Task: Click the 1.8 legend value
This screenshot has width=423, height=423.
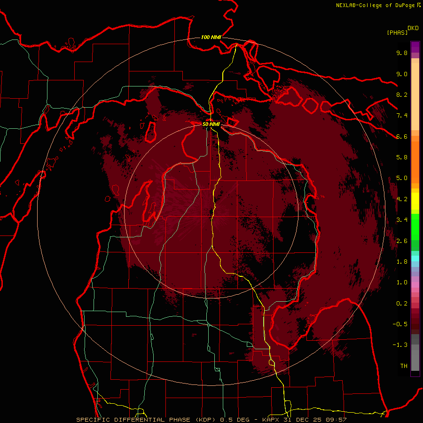Action: [402, 262]
